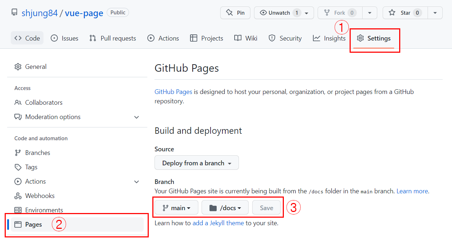Expand the Fork options dropdown arrow
Viewport: 452px width, 241px height.
[370, 13]
